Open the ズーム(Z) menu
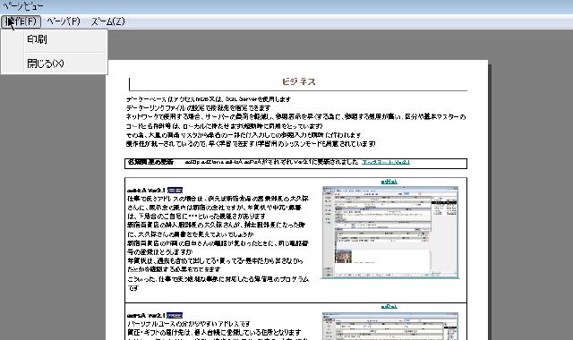The image size is (573, 340). click(107, 21)
